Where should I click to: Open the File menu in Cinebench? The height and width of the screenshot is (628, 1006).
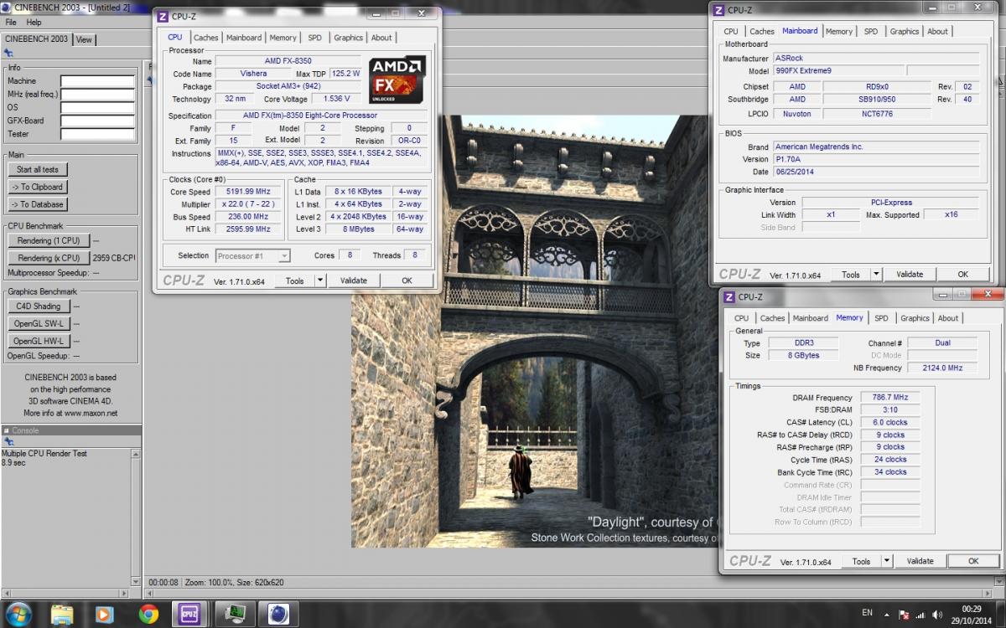pyautogui.click(x=11, y=23)
